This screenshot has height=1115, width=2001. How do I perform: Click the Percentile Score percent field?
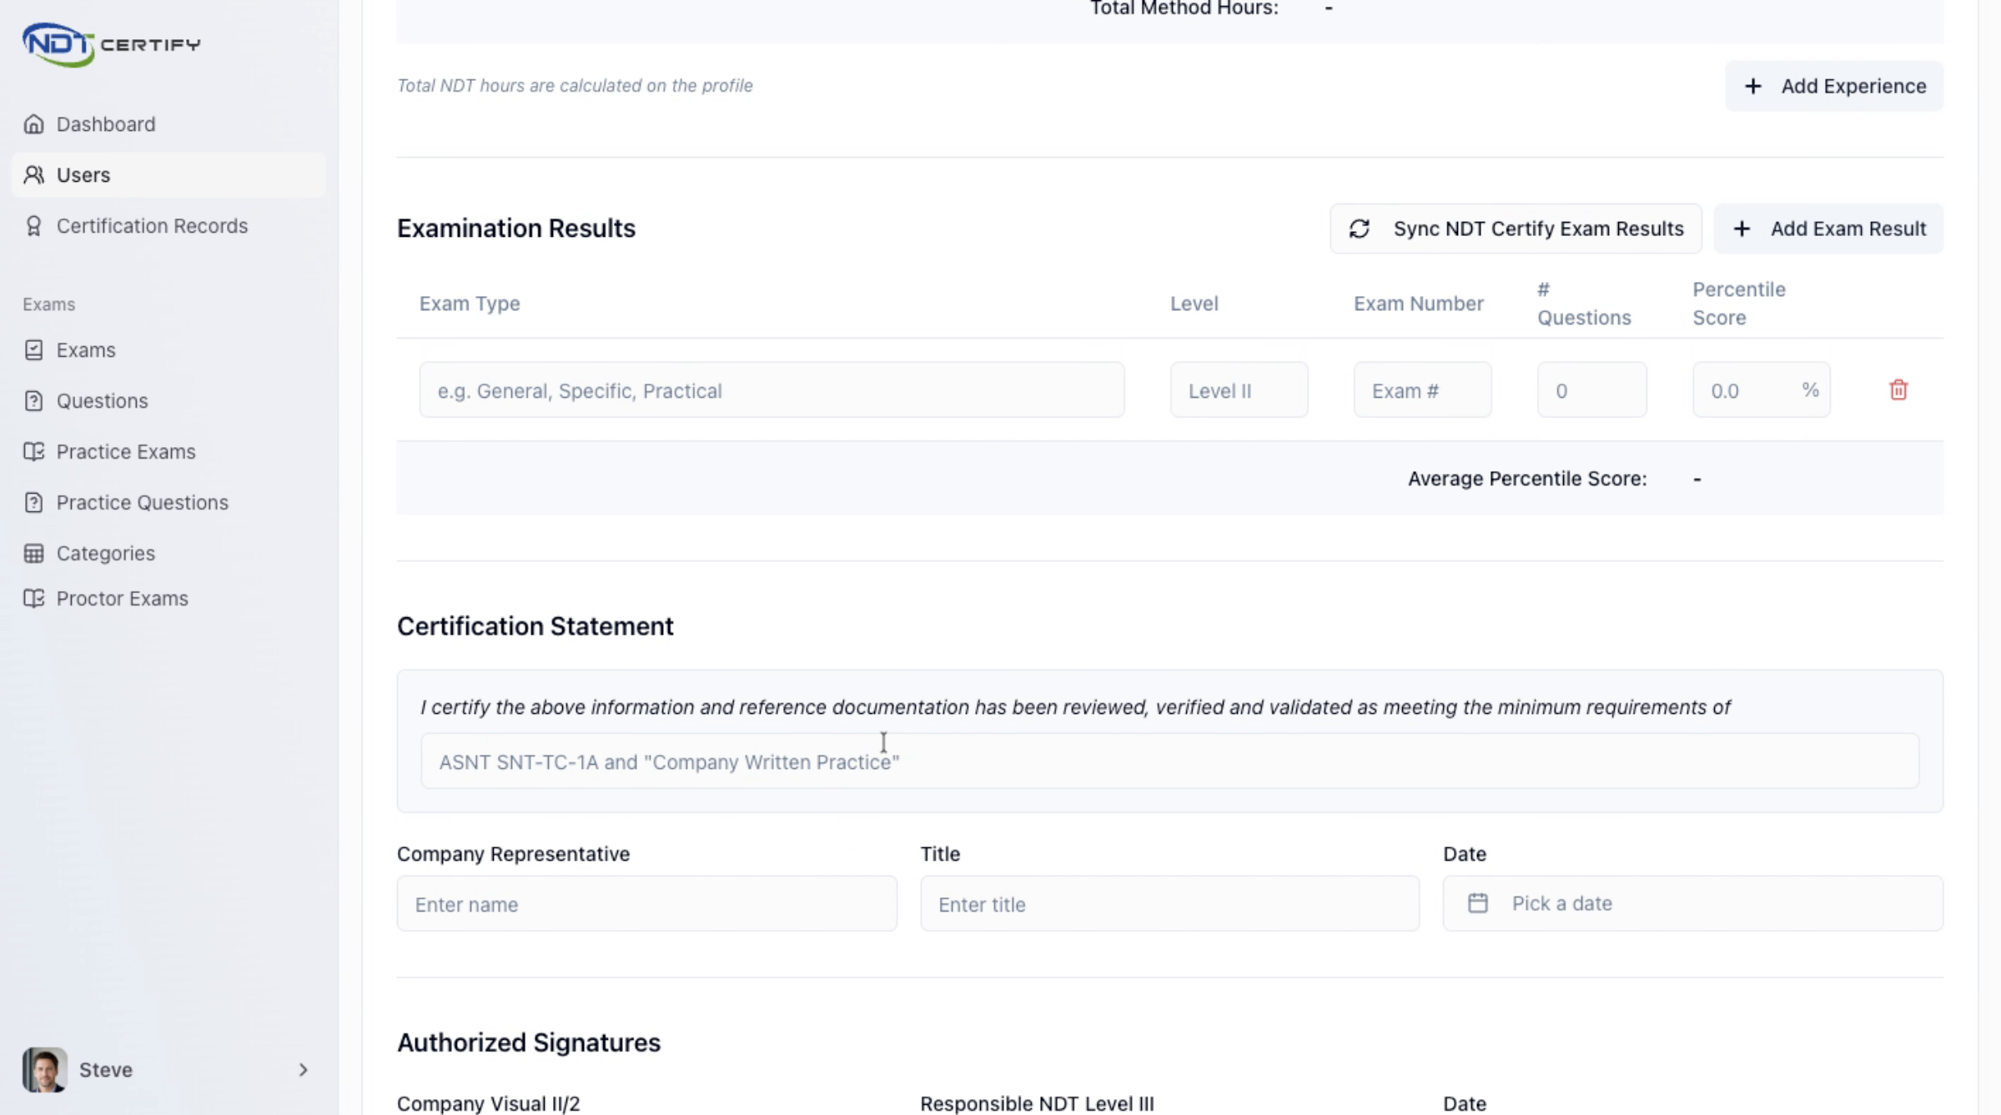pos(1761,390)
